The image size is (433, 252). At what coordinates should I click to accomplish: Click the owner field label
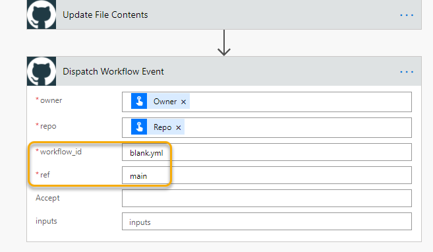[x=51, y=100]
